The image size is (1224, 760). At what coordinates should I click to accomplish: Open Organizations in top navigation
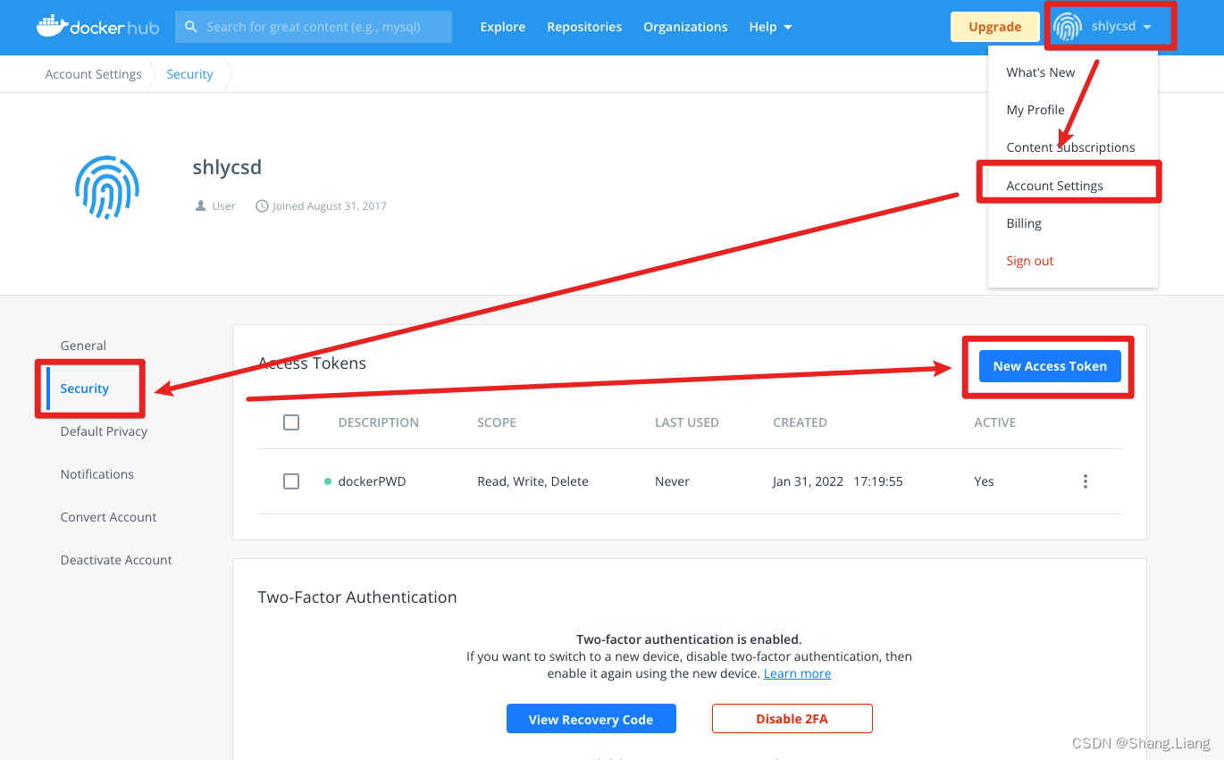685,27
